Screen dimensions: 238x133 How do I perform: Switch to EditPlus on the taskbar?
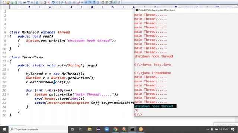124,129
